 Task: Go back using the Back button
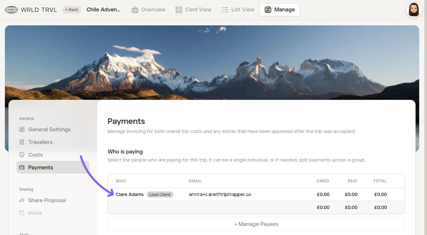(x=72, y=10)
